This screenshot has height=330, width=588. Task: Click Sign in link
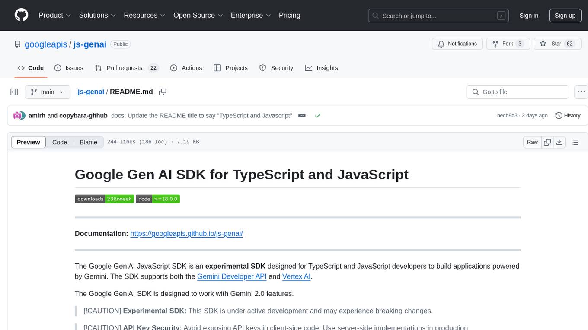pyautogui.click(x=529, y=16)
